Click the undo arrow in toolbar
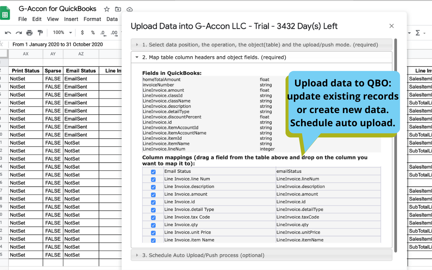This screenshot has width=432, height=270. [8, 33]
